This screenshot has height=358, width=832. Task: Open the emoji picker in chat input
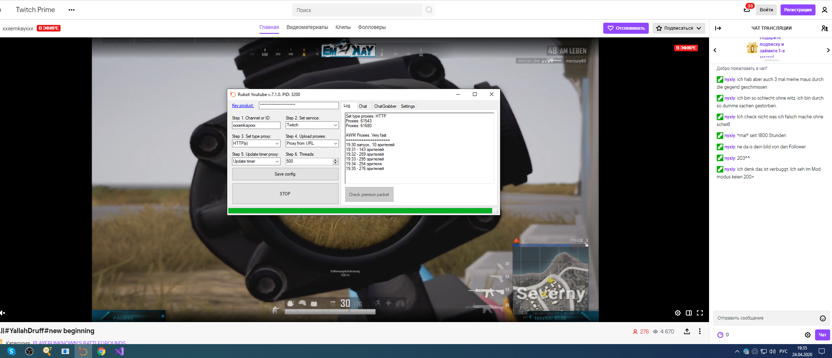[822, 318]
